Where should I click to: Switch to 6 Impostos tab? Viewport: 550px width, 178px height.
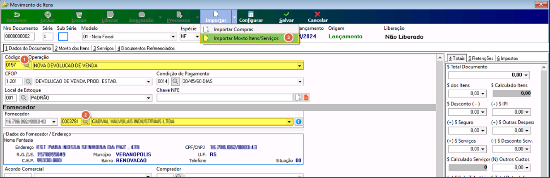pos(507,58)
